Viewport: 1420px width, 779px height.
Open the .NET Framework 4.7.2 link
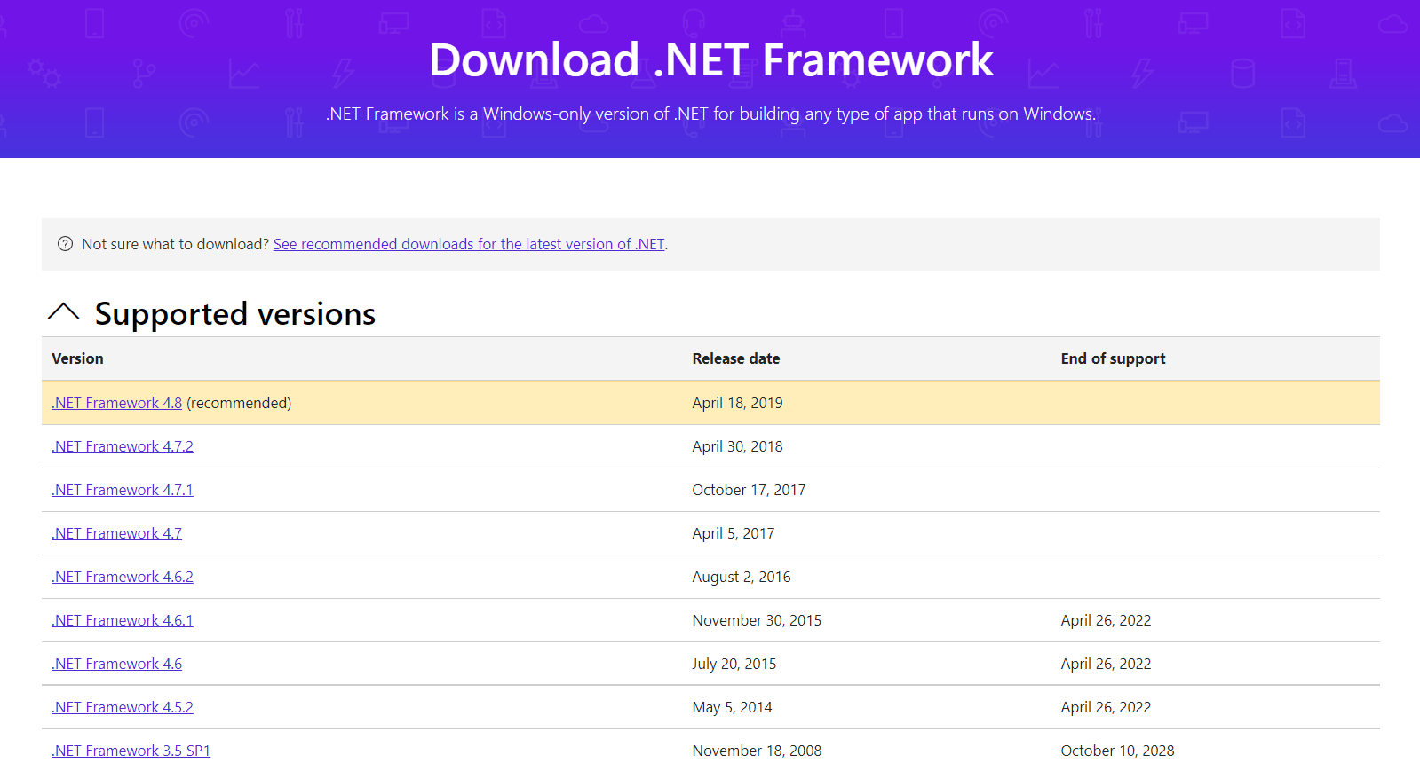coord(122,446)
